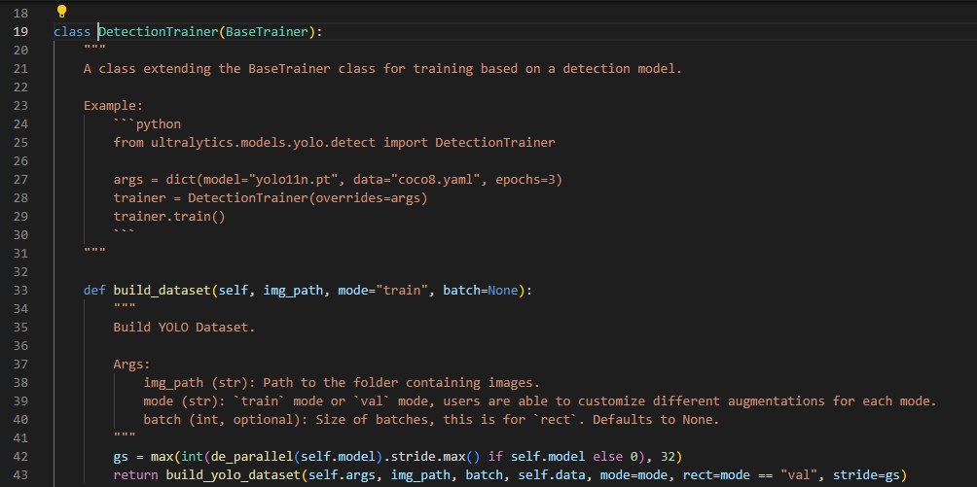
Task: Click the 'Args:' heading on line 37
Action: 132,364
